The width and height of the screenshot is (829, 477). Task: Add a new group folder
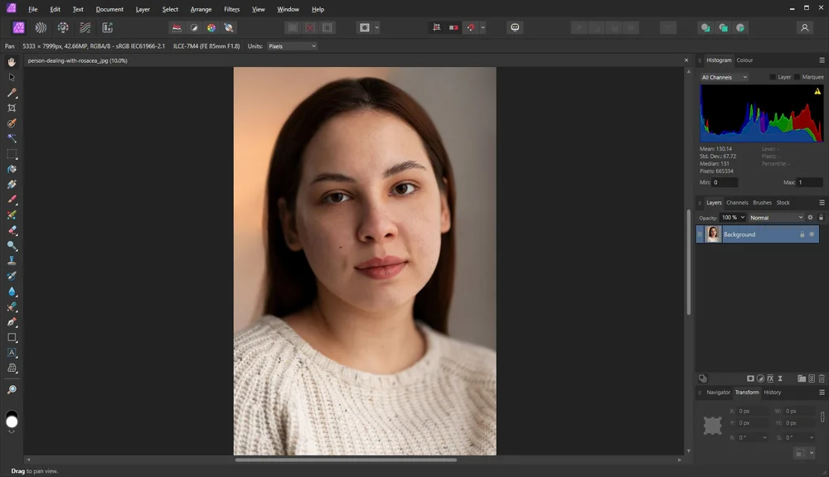pyautogui.click(x=802, y=378)
